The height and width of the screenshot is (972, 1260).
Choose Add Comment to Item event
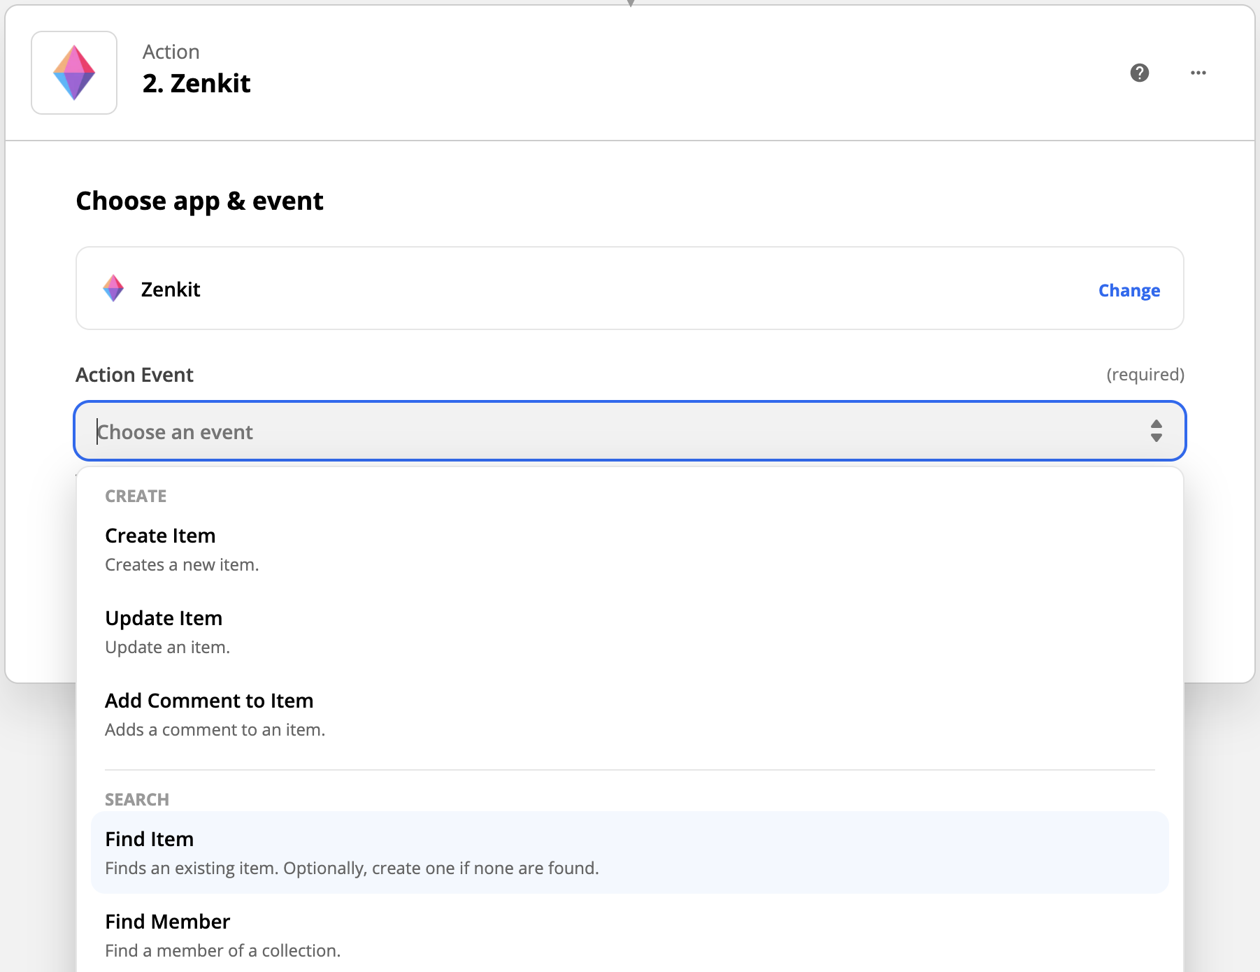click(630, 714)
